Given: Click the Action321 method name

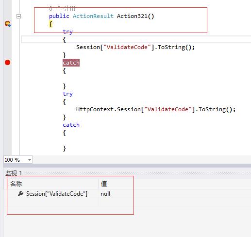Looking at the screenshot, I should click(132, 16).
